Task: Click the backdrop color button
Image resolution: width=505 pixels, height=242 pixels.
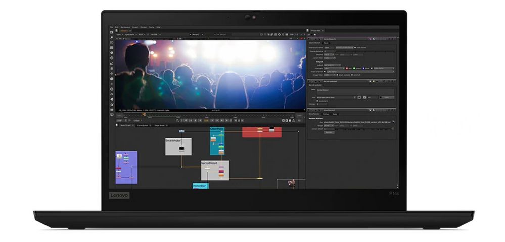Action: click(387, 97)
